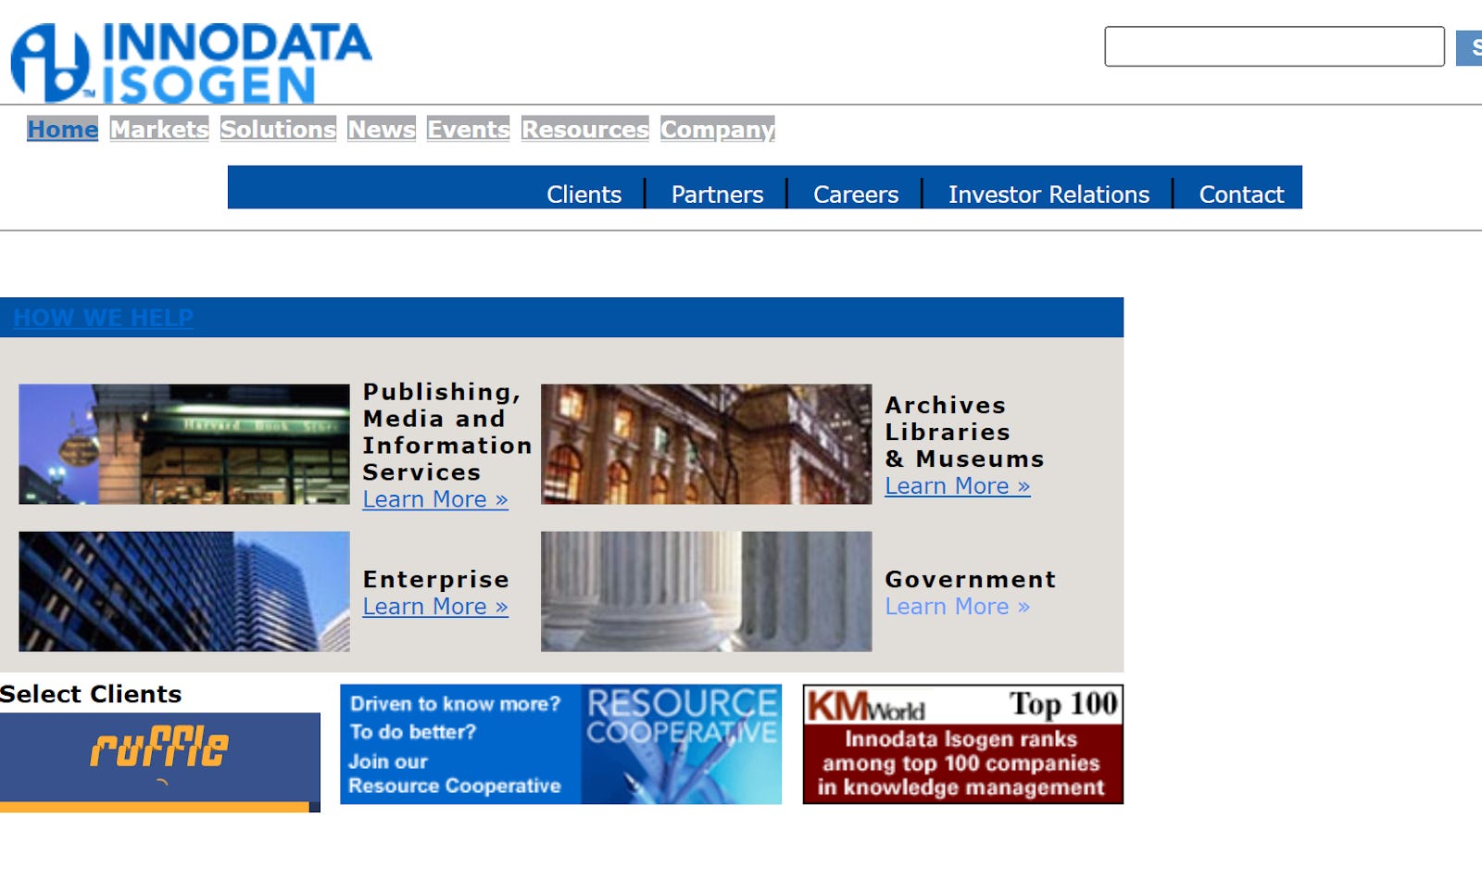Open the Contact page
The height and width of the screenshot is (893, 1482).
[x=1241, y=195]
